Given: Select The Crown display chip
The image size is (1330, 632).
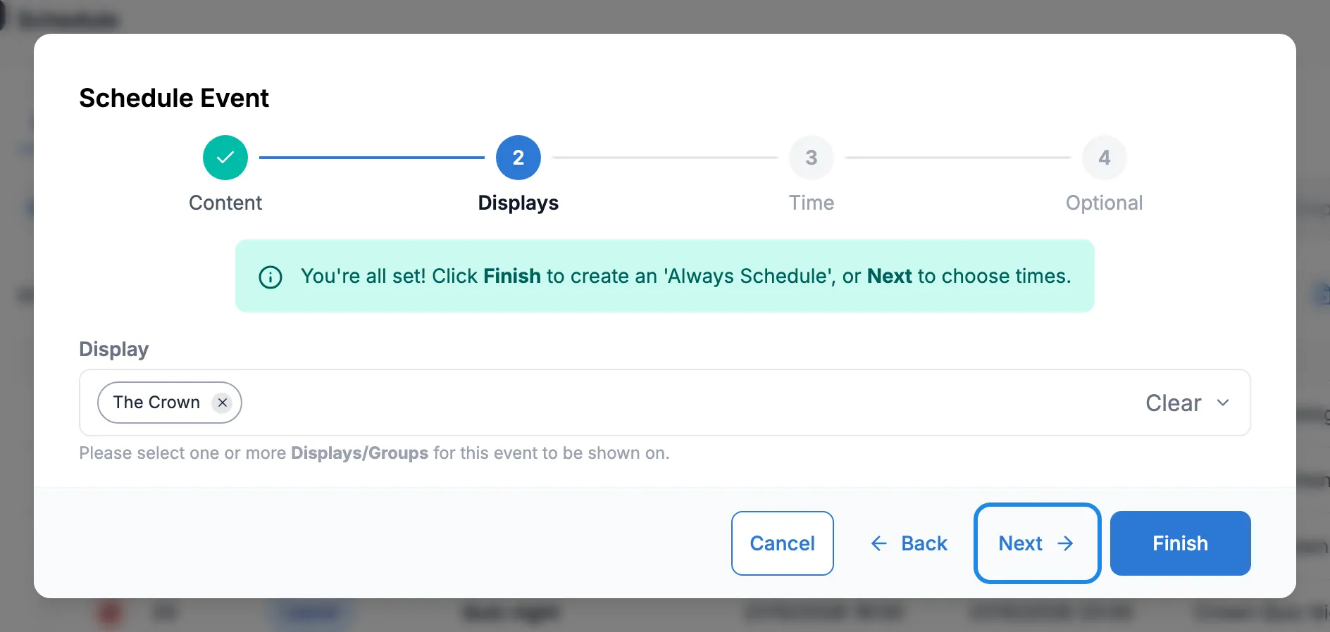Looking at the screenshot, I should coord(156,403).
